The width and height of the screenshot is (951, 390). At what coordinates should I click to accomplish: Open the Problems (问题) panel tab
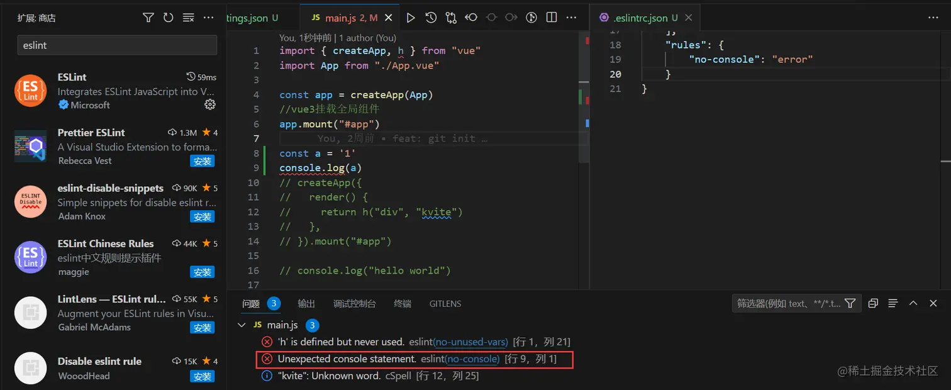pos(251,303)
